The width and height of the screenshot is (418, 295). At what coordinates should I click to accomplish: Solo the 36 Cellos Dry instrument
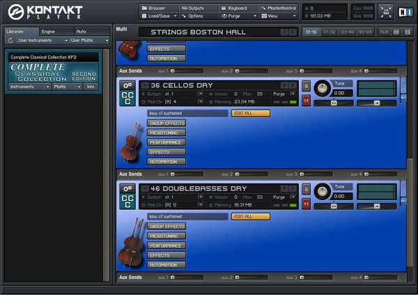coord(306,86)
